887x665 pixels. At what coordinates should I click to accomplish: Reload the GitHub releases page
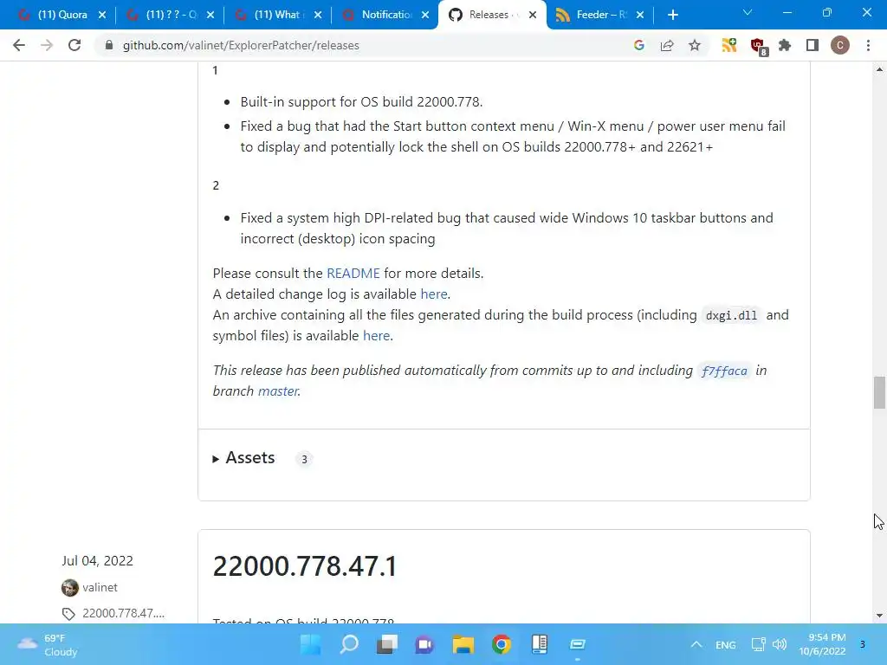74,45
